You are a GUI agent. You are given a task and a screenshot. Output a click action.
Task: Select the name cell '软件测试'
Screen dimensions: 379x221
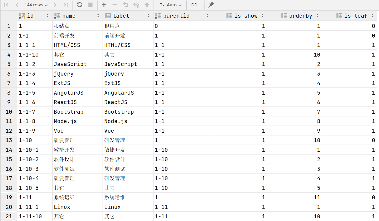point(77,169)
